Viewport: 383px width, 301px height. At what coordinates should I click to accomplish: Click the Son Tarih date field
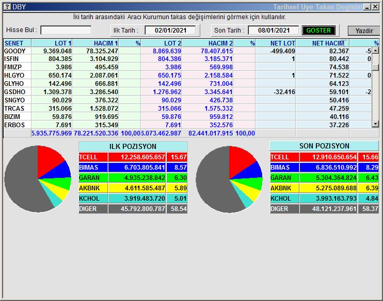[274, 31]
